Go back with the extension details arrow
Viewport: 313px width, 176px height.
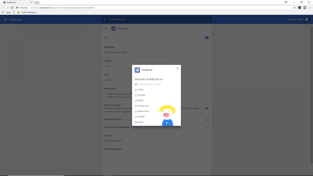(106, 28)
